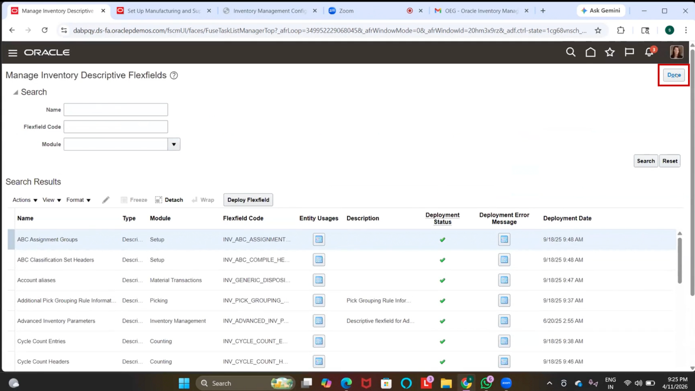Screen dimensions: 695x391
Task: Open Entity Usages for ABC Classification Set Headers
Action: [319, 260]
